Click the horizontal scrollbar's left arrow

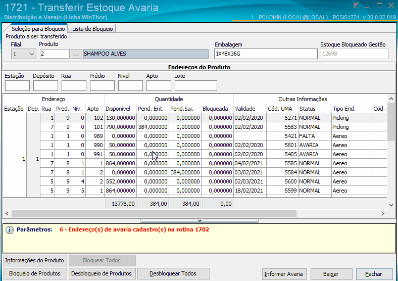click(x=7, y=214)
